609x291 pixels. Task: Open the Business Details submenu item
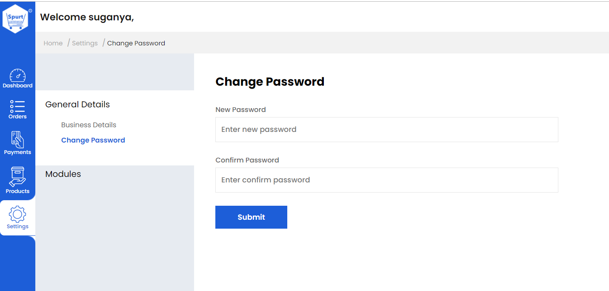coord(89,125)
